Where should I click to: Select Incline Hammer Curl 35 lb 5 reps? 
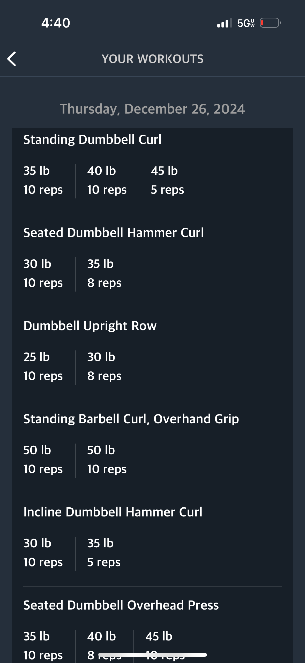click(x=104, y=553)
